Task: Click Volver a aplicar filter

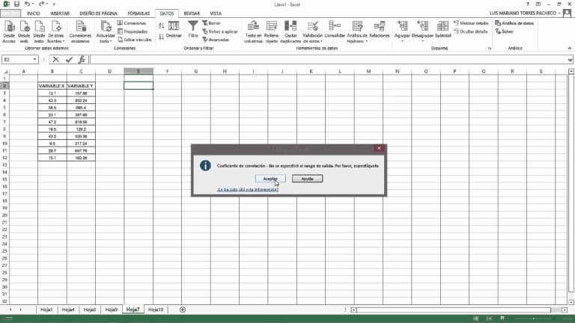Action: pos(220,31)
